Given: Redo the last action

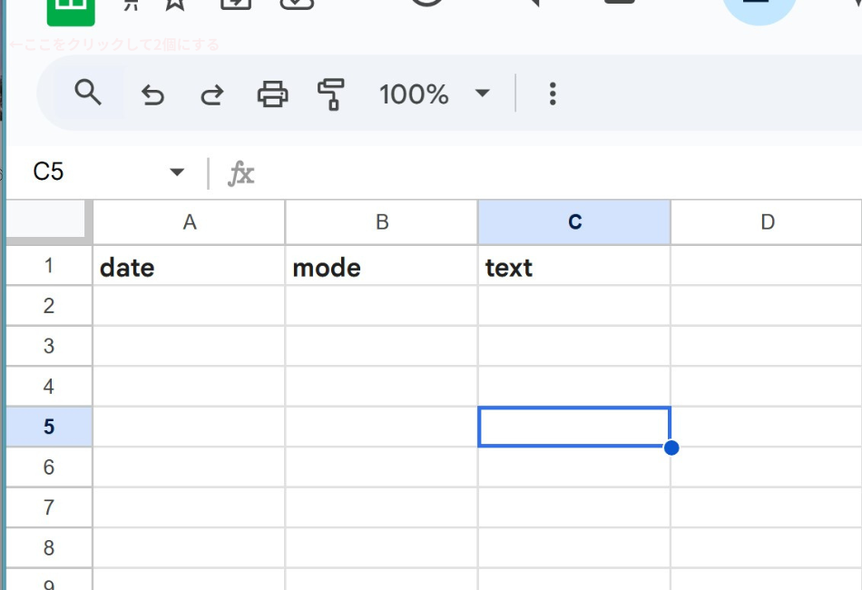Looking at the screenshot, I should (x=211, y=94).
